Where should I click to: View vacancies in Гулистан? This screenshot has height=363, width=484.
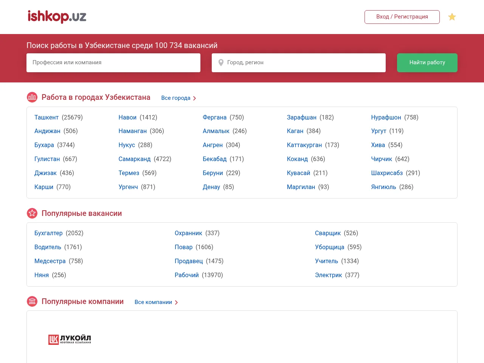tap(47, 159)
